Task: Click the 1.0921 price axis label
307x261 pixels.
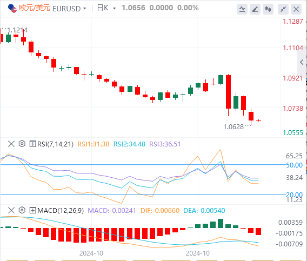Action: coord(293,78)
